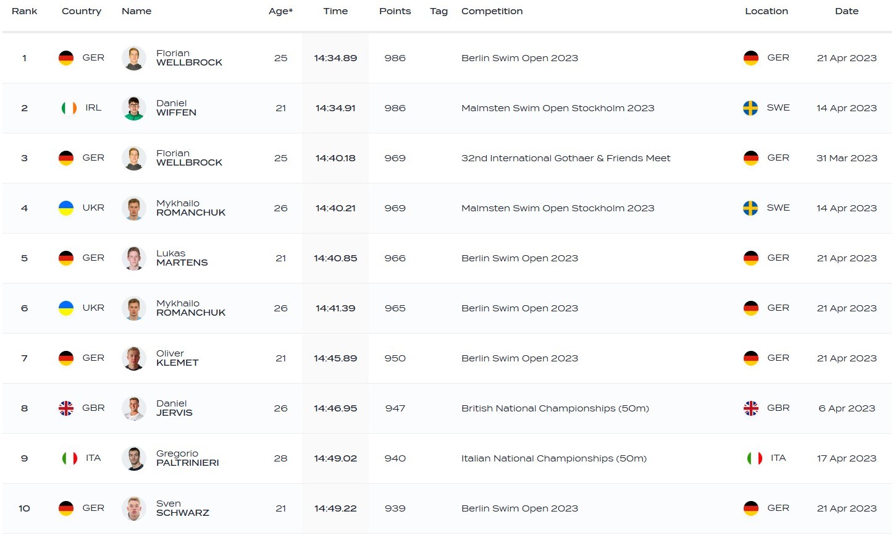Click Ukraine flag in the rank 4 row
895x535 pixels.
point(66,208)
